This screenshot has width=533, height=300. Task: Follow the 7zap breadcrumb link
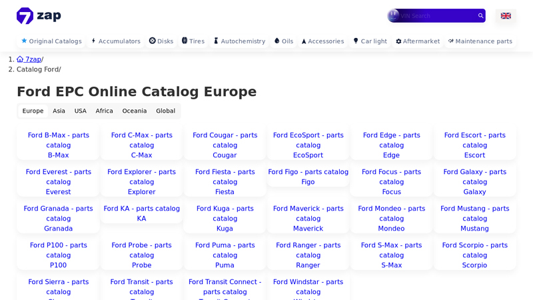pyautogui.click(x=29, y=59)
